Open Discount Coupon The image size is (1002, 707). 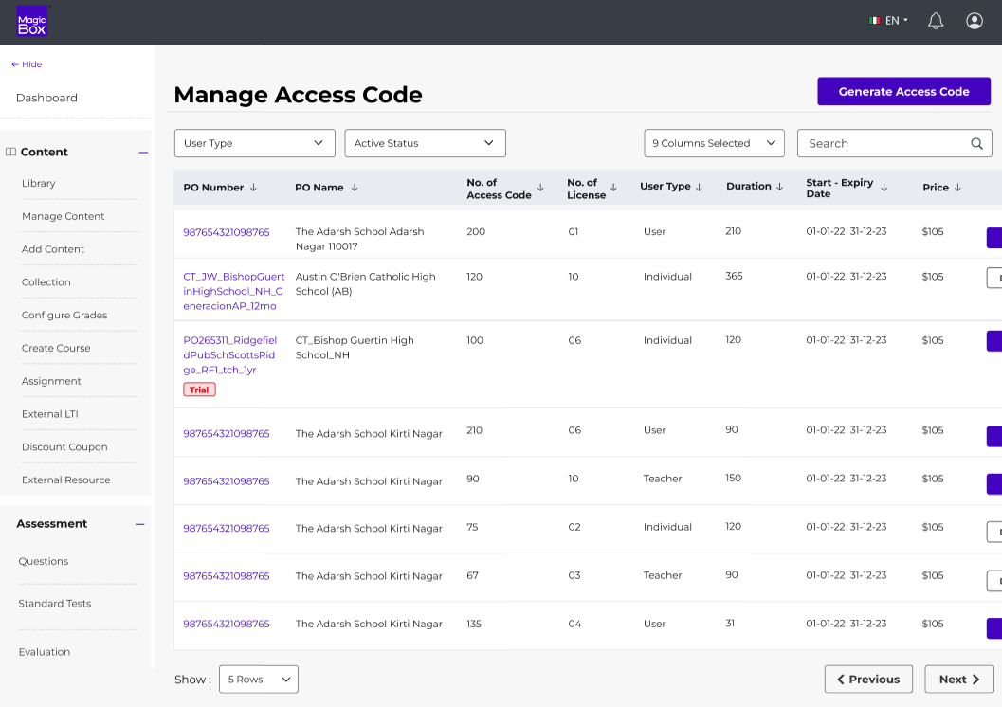[x=64, y=447]
